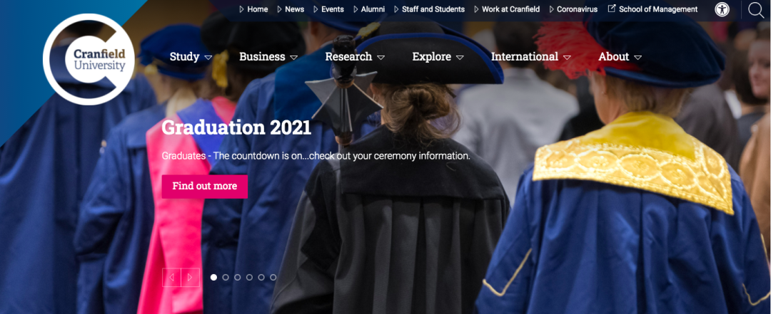Viewport: 771px width, 314px height.
Task: Click the Graduation 2021 heading
Action: coord(236,127)
